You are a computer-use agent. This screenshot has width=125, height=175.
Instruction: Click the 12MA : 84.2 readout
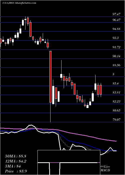pos(15,161)
